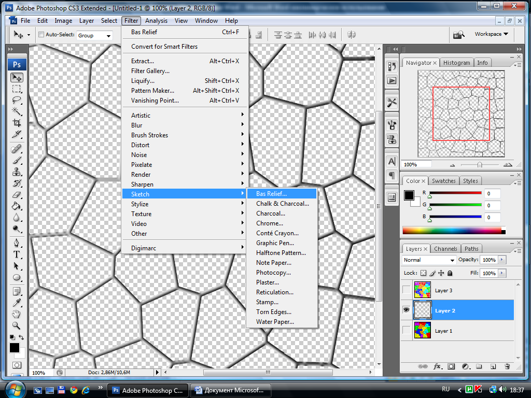
Task: Select the Crop tool
Action: (x=16, y=123)
